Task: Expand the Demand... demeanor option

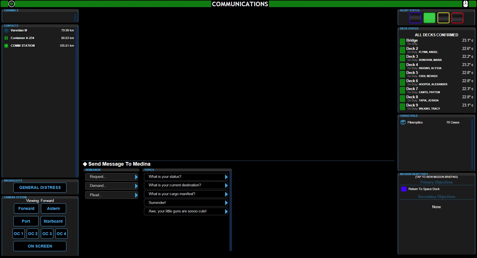Action: tap(111, 186)
